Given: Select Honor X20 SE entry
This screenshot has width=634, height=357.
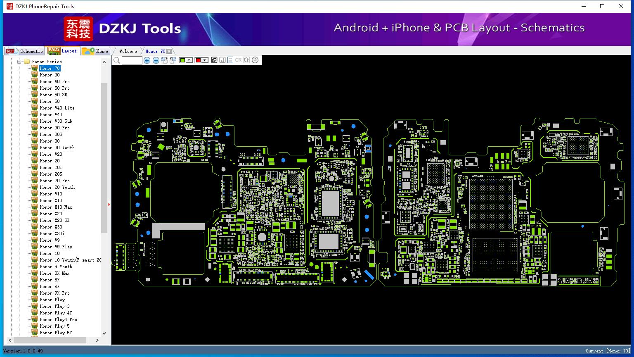Looking at the screenshot, I should pyautogui.click(x=54, y=220).
